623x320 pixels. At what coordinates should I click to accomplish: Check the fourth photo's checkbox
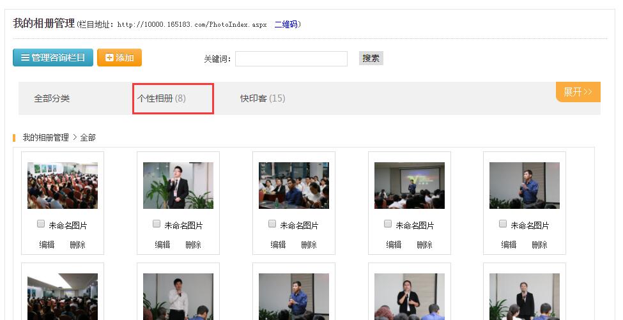click(x=388, y=224)
